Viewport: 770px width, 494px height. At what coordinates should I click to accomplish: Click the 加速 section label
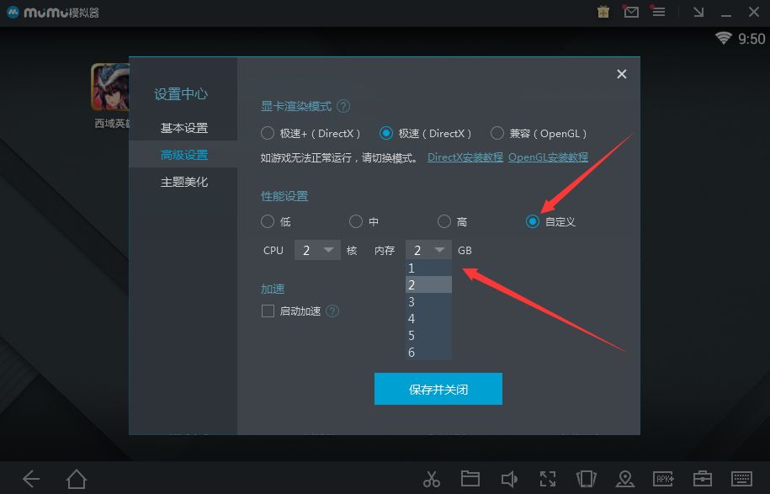(x=273, y=289)
